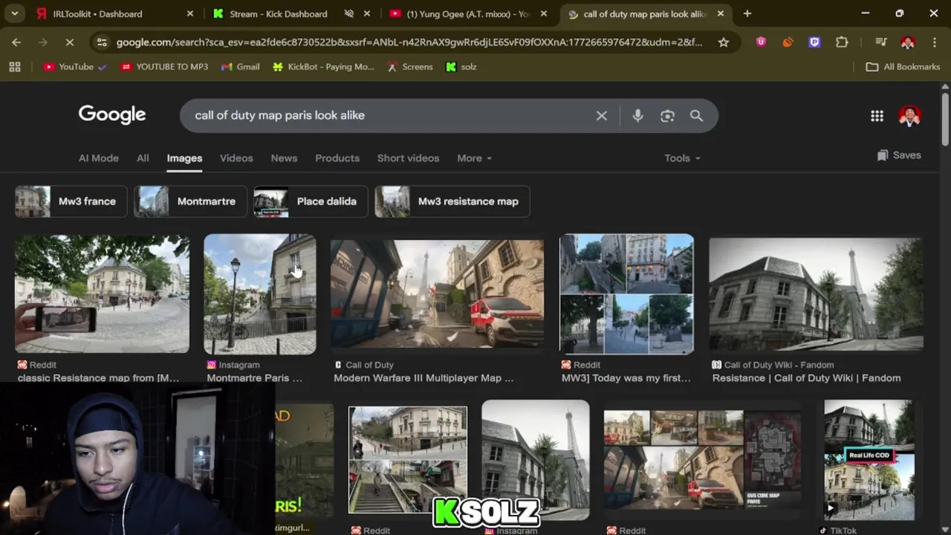
Task: Open the bookmarks bar apps grid
Action: click(14, 67)
